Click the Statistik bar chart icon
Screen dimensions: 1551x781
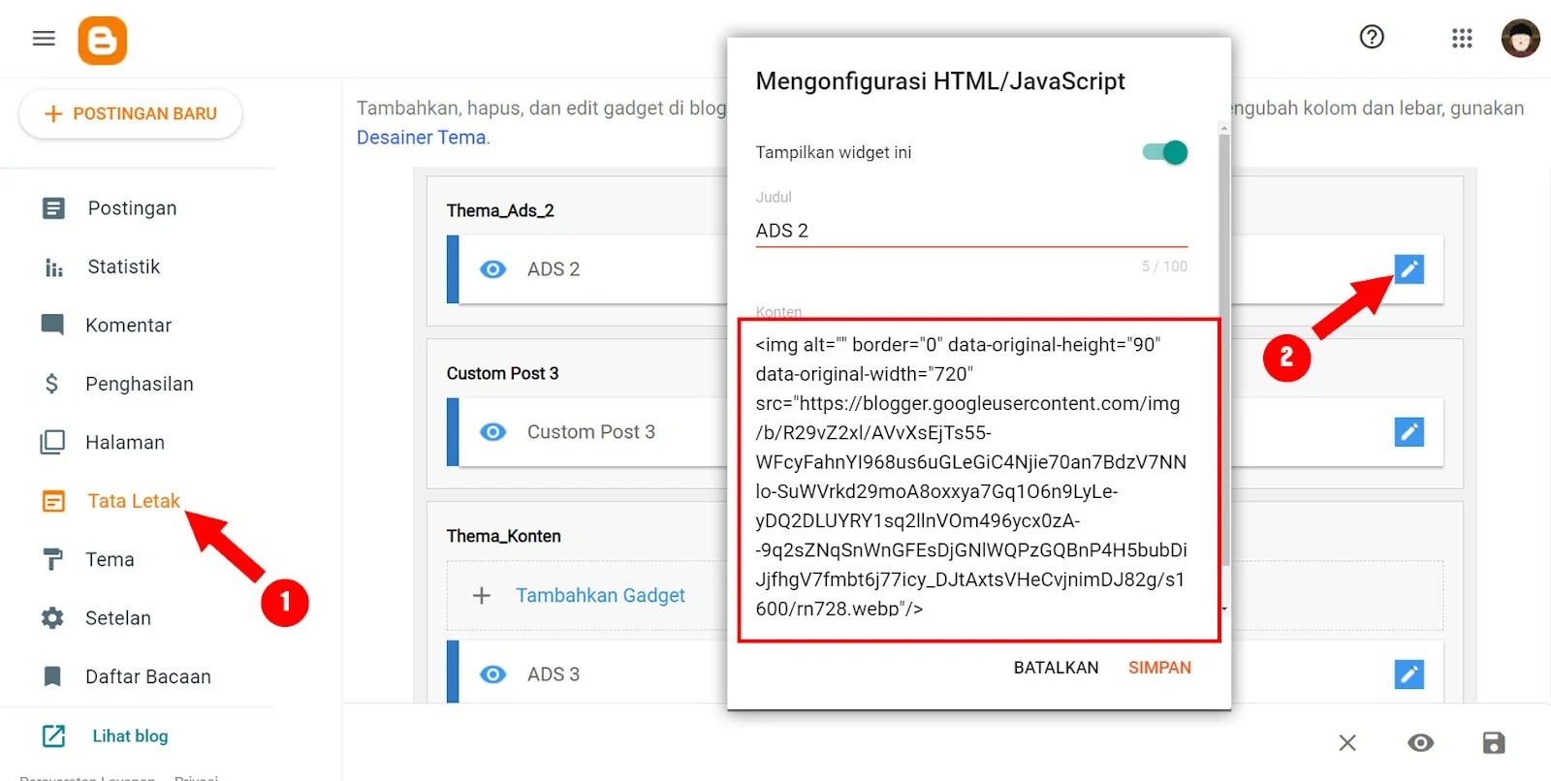pyautogui.click(x=53, y=267)
